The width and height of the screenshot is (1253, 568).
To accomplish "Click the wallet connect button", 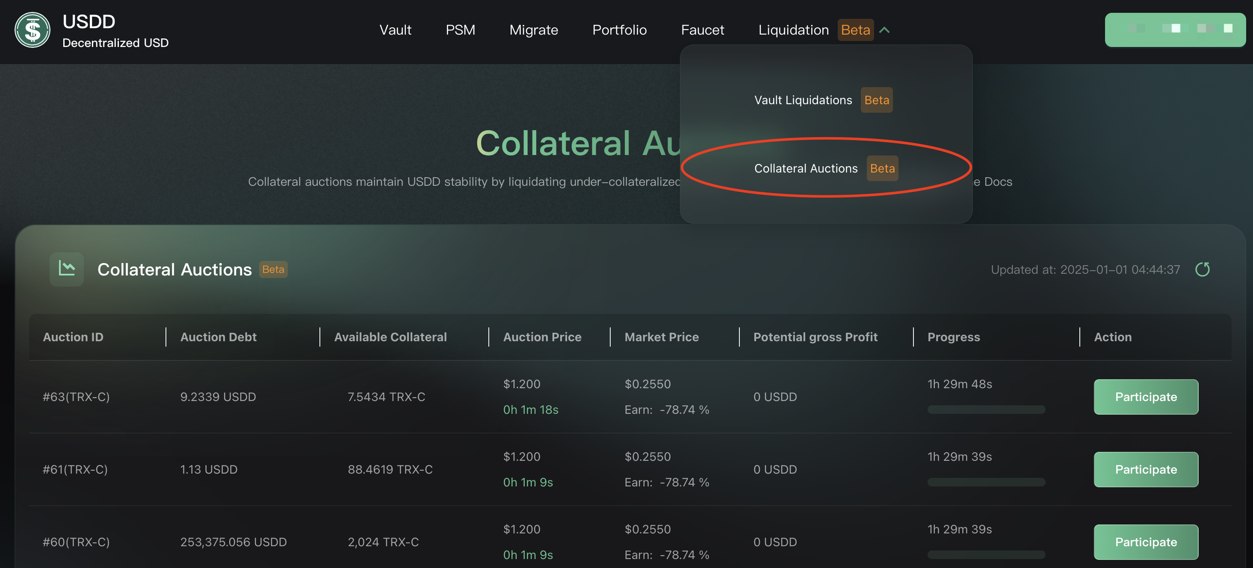I will coord(1175,29).
